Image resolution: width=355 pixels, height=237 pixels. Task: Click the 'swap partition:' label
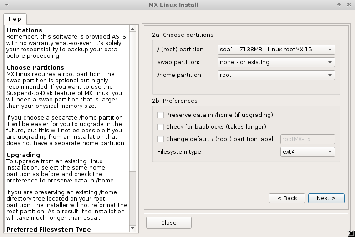[x=178, y=62]
